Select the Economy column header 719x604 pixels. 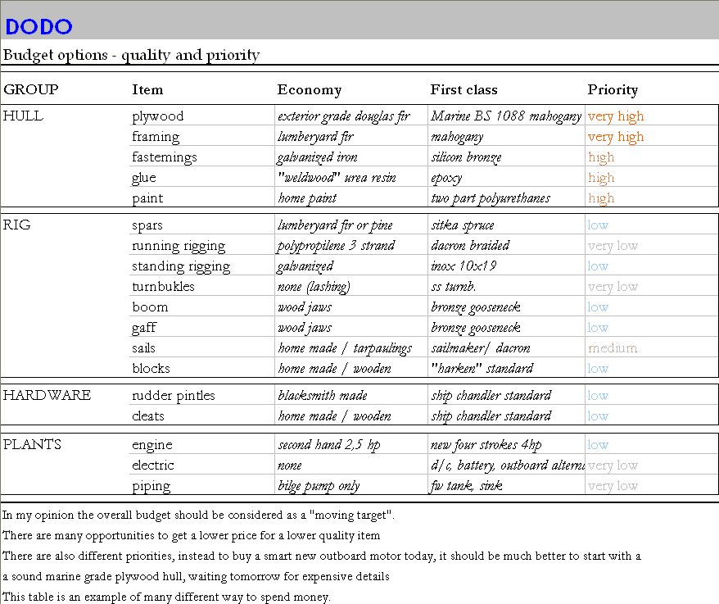click(x=309, y=90)
